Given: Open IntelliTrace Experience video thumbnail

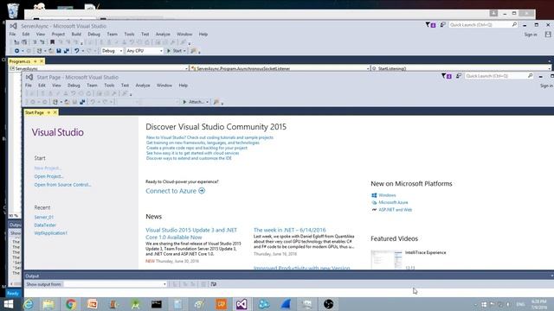Looking at the screenshot, I should (x=387, y=259).
